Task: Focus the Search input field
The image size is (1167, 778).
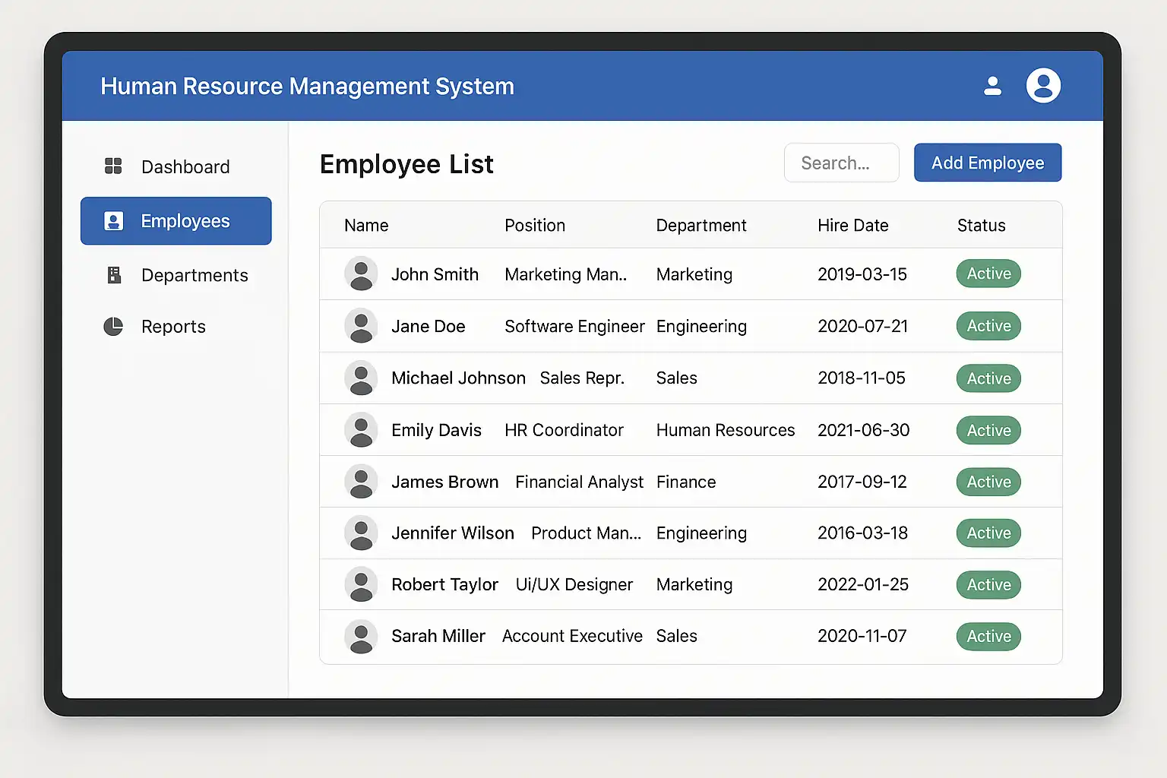Action: (x=841, y=163)
